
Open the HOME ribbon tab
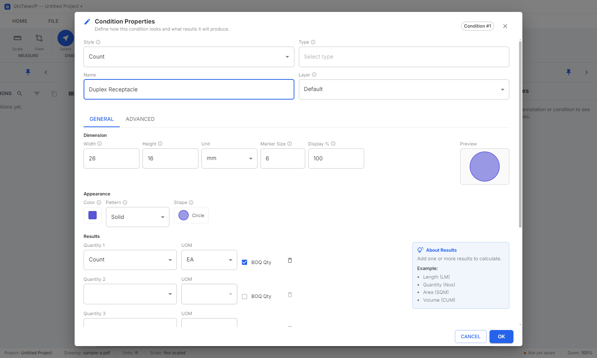pos(20,21)
